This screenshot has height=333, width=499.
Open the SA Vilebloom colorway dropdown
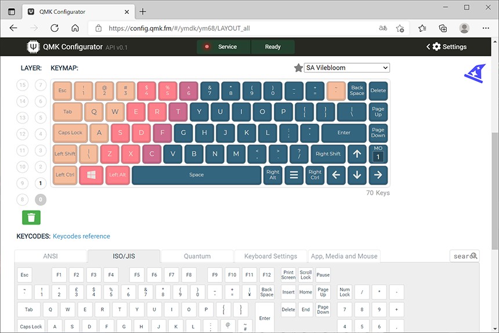pyautogui.click(x=347, y=68)
